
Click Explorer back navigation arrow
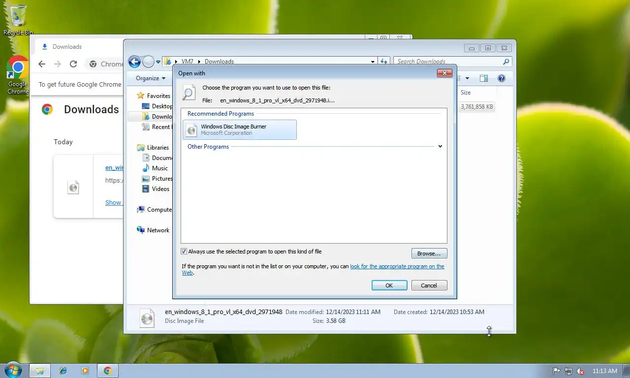[134, 62]
